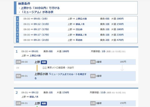Click 出発 badge next to 09:01 in route 2
This screenshot has width=150, height=107.
click(18, 103)
